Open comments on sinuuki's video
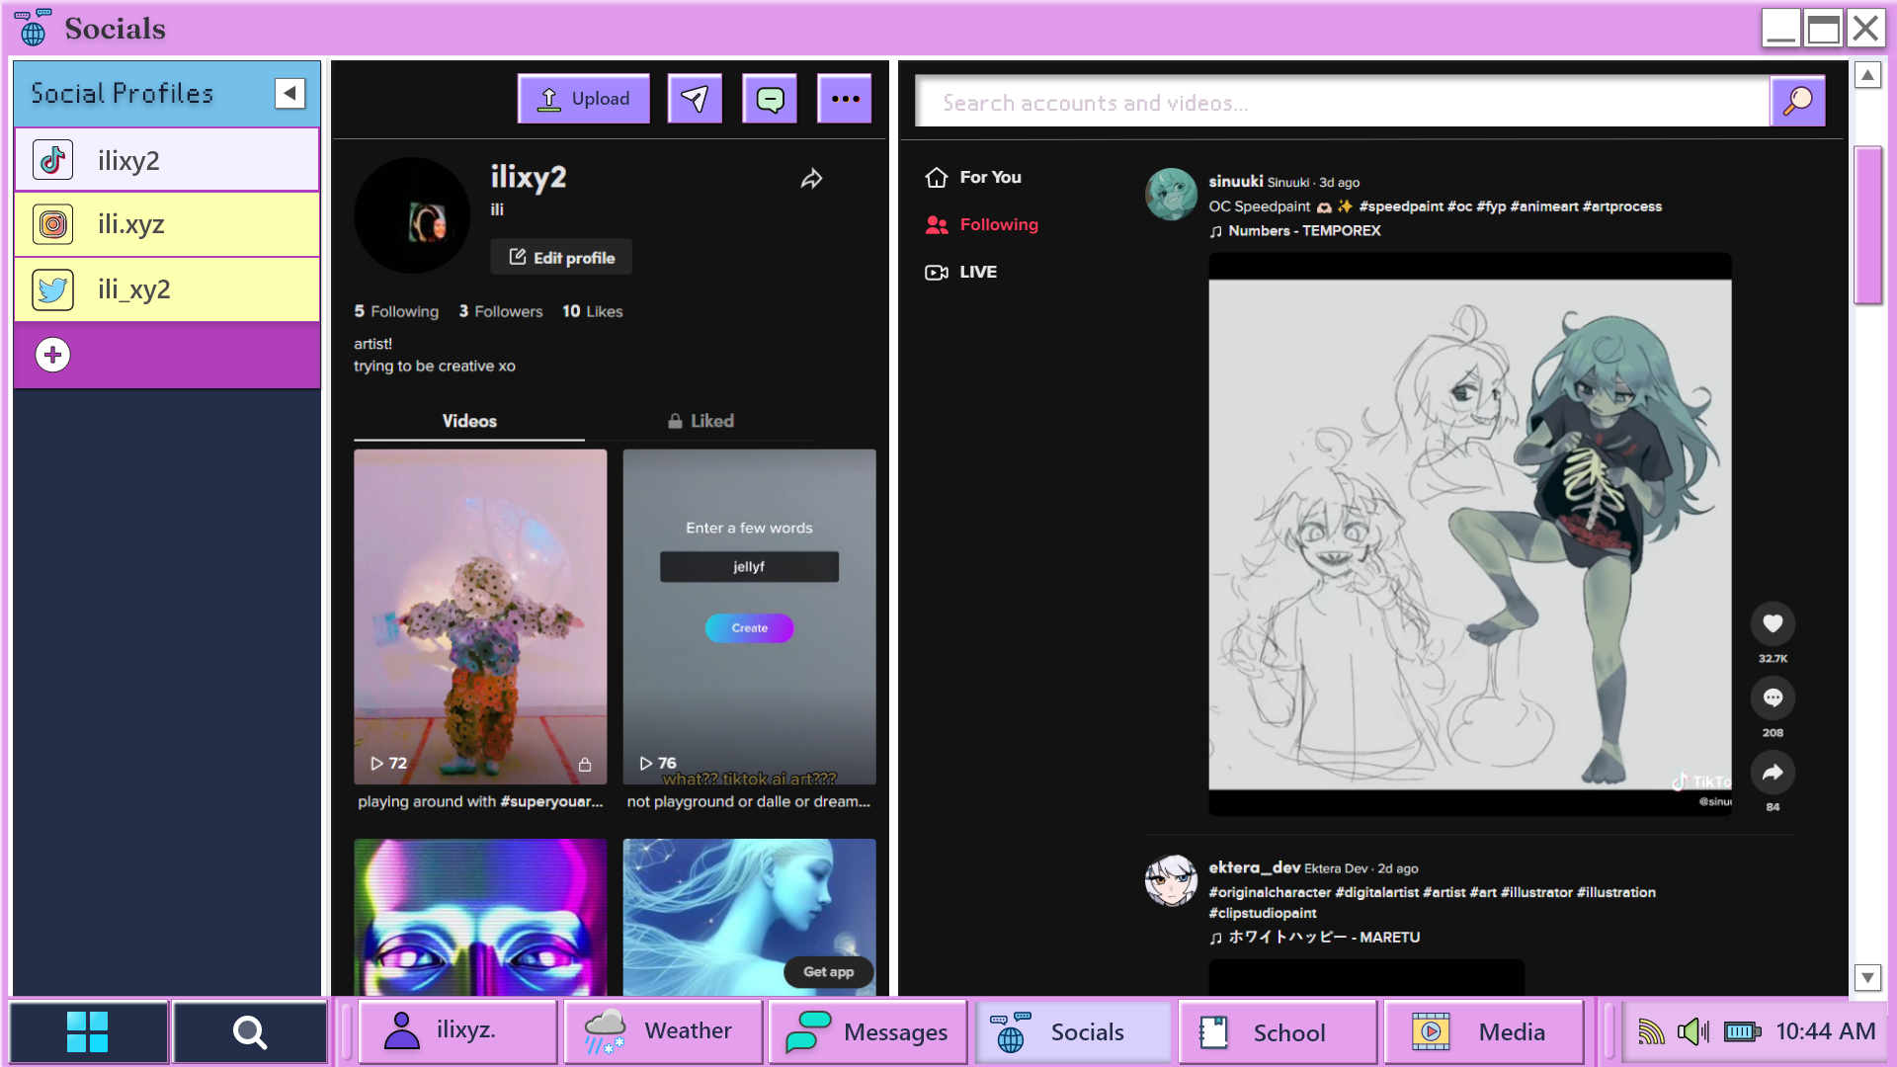This screenshot has height=1067, width=1897. click(1773, 698)
